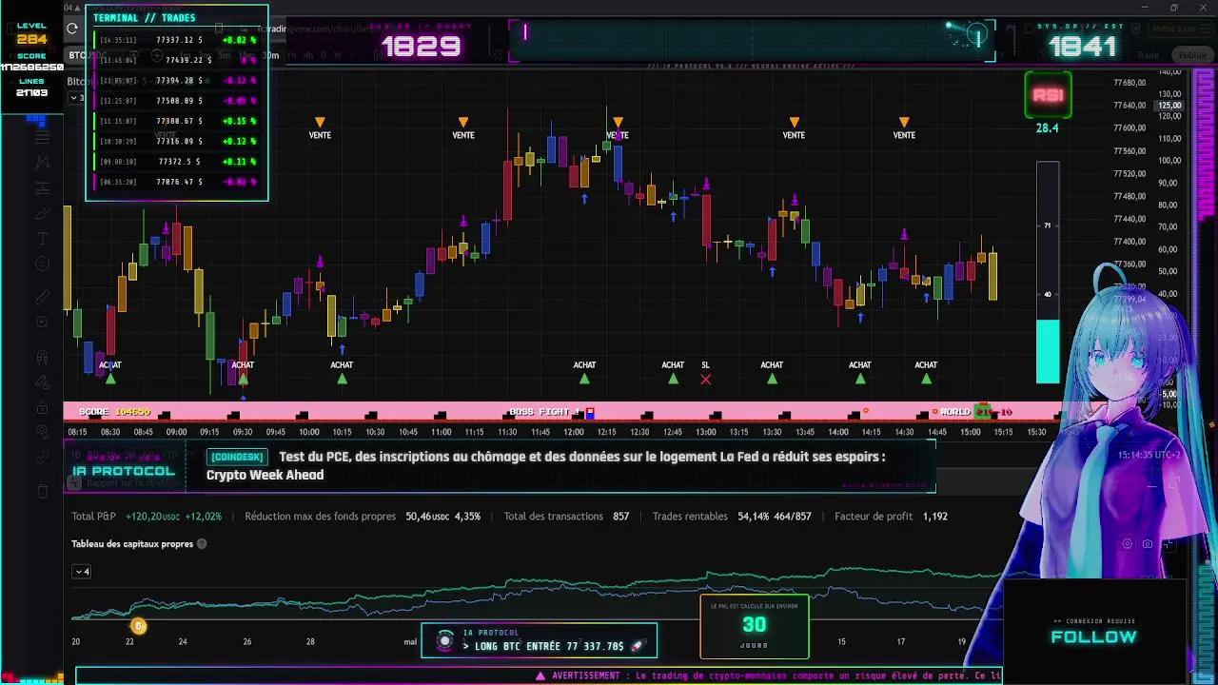Click the LONG BTC ENTRÉE 77 337.78$ banner
The height and width of the screenshot is (685, 1218).
coord(540,641)
